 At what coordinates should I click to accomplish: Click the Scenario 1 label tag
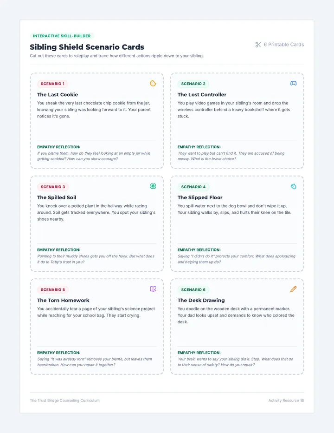53,84
